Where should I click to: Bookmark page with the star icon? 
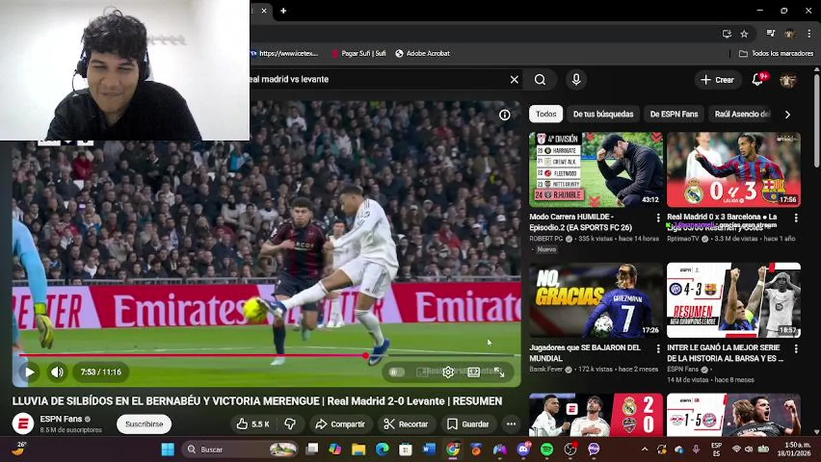pos(744,34)
